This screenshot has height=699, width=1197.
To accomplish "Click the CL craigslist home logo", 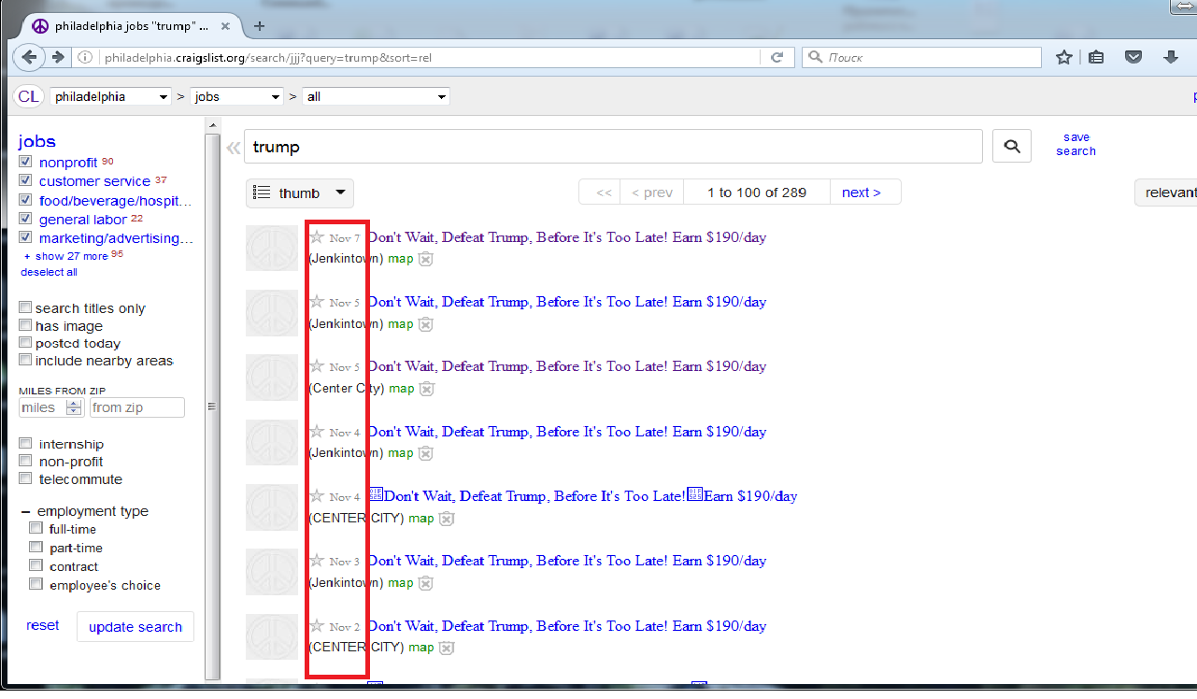I will tap(28, 96).
